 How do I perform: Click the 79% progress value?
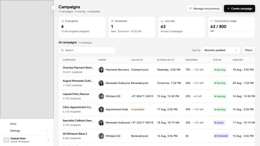pyautogui.click(x=188, y=70)
